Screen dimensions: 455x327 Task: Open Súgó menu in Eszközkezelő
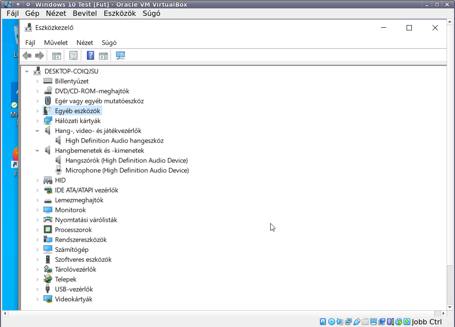click(x=109, y=43)
